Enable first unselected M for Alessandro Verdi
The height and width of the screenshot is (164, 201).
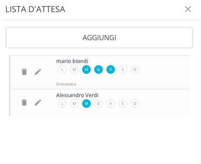click(x=74, y=104)
